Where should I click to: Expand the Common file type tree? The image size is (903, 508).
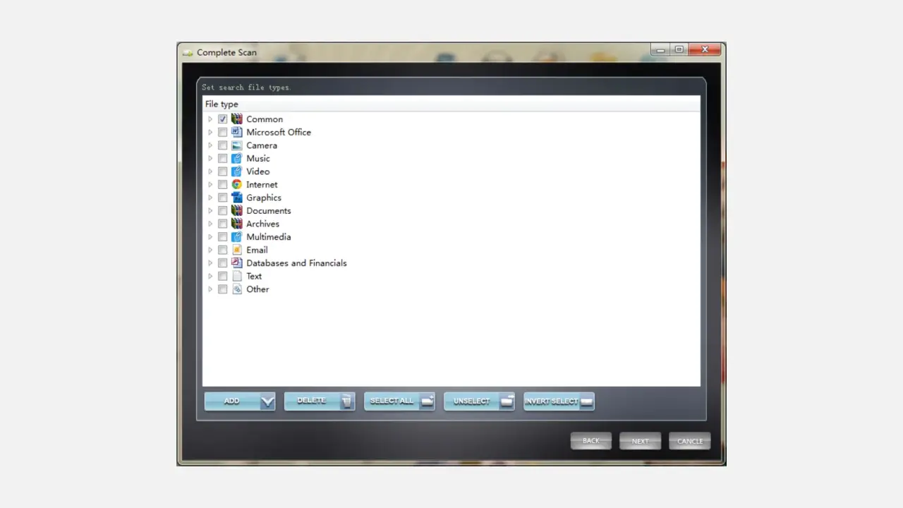pyautogui.click(x=210, y=119)
